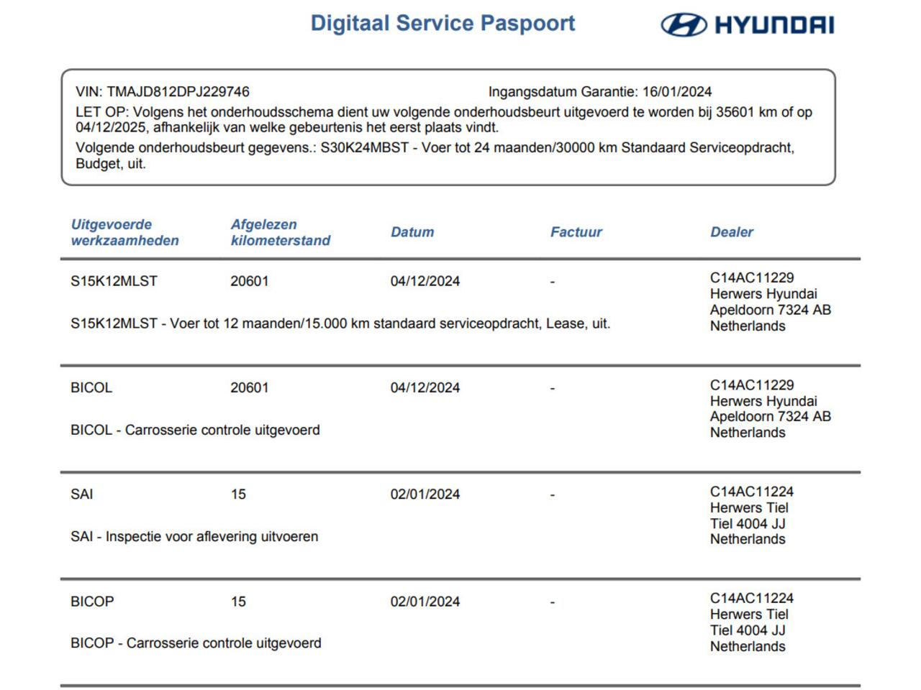Click the BICOL Carrosserie controle description

click(195, 430)
